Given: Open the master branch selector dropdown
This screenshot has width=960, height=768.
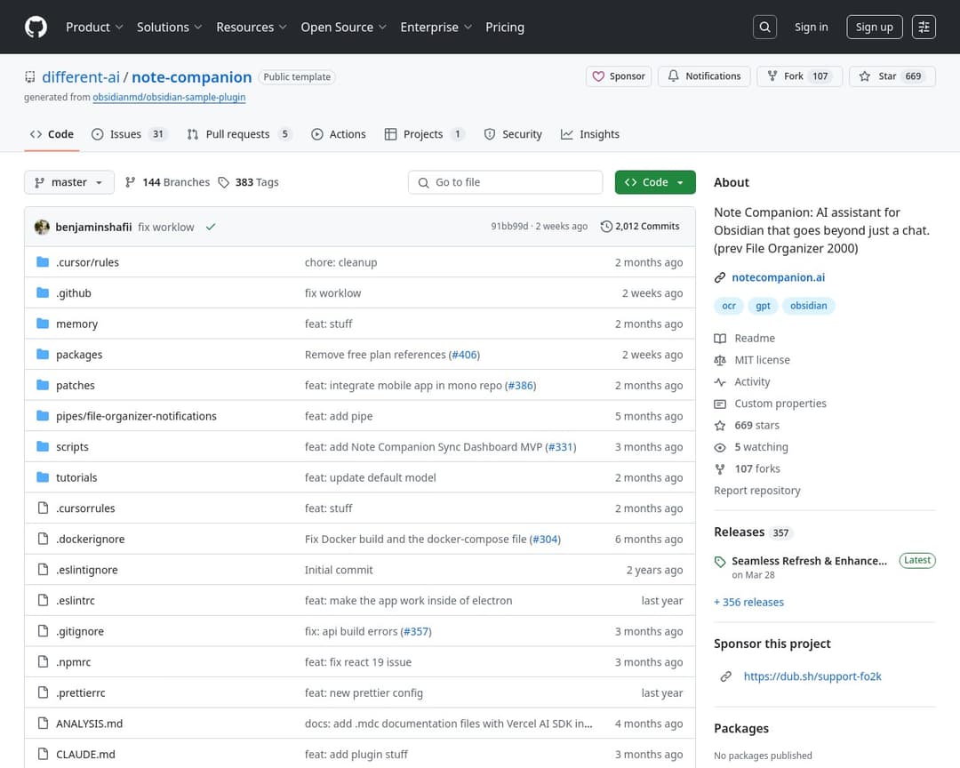Looking at the screenshot, I should (x=69, y=182).
